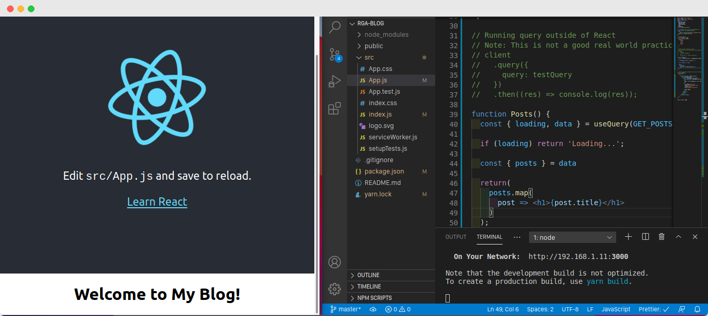Click the green maximize window button

click(x=31, y=8)
